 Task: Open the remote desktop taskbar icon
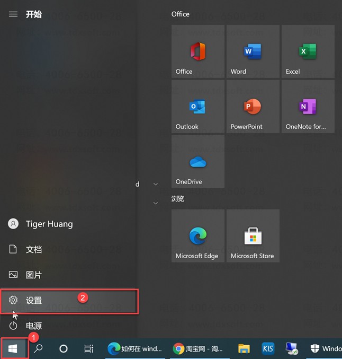coord(292,349)
